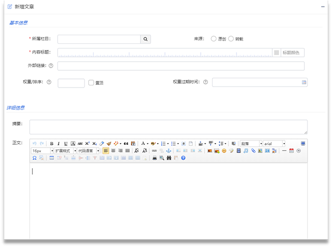Insert a hyperlink with the link icon
This screenshot has width=332, height=247.
(155, 151)
